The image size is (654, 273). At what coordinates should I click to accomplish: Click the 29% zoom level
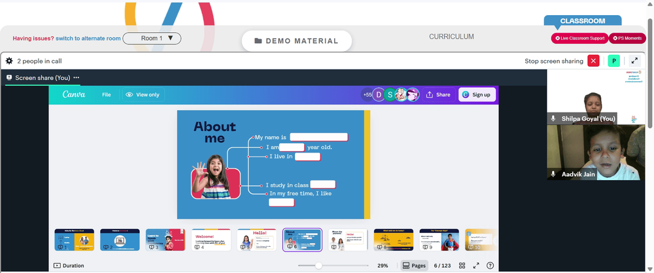click(x=383, y=266)
